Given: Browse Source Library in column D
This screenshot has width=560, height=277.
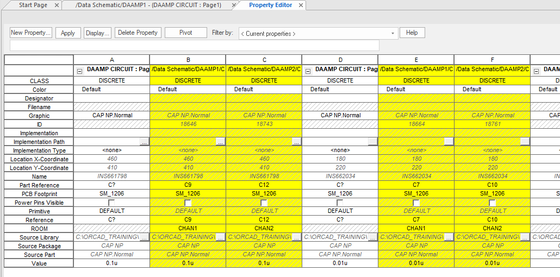Looking at the screenshot, I should (372, 237).
